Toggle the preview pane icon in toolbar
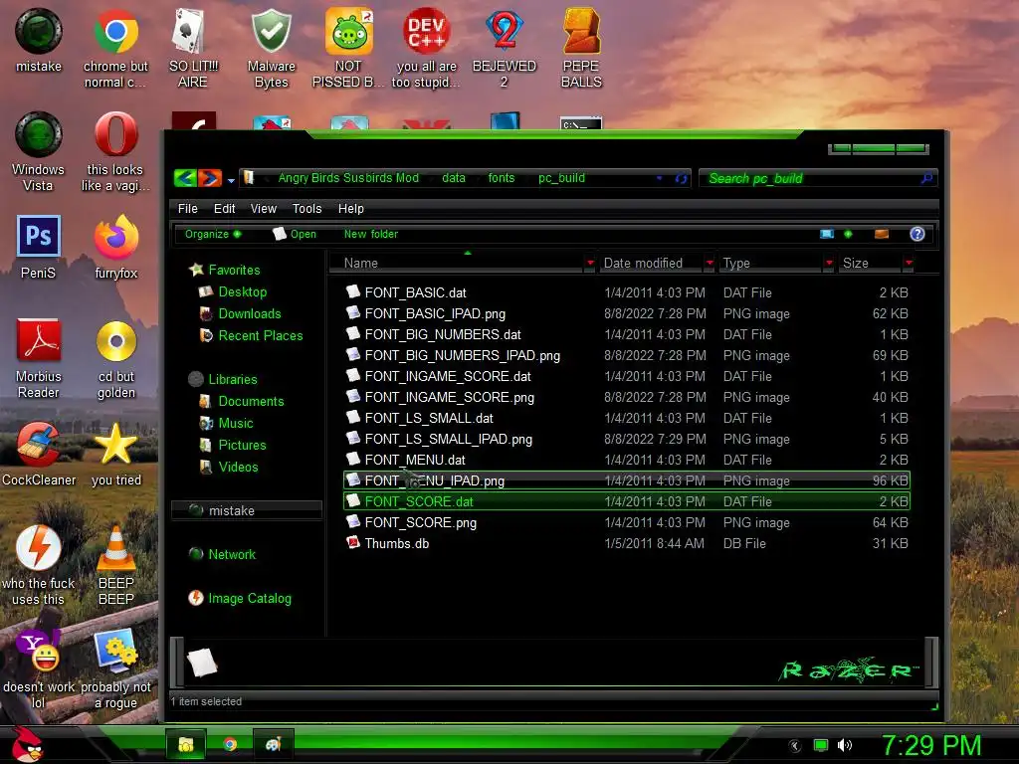The height and width of the screenshot is (764, 1019). [882, 234]
